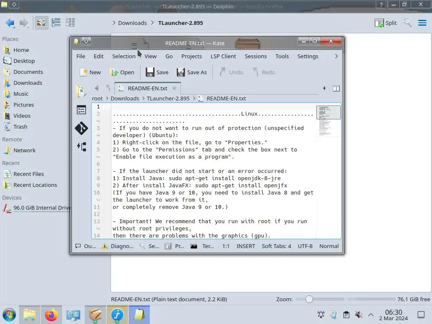
Task: Open the Normal highlighting mode dropdown
Action: (329, 246)
